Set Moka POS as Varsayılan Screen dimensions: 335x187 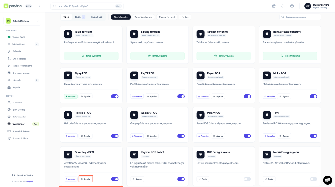coord(269,96)
